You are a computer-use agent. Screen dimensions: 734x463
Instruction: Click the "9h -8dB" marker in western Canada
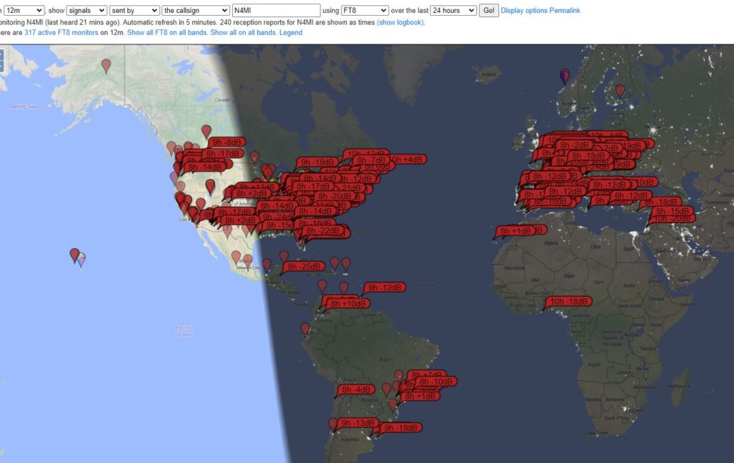click(226, 142)
